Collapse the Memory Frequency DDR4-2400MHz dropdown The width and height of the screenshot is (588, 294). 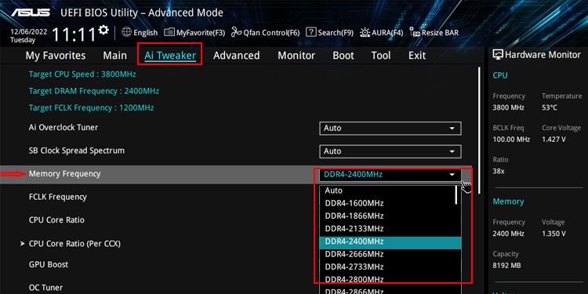point(390,174)
